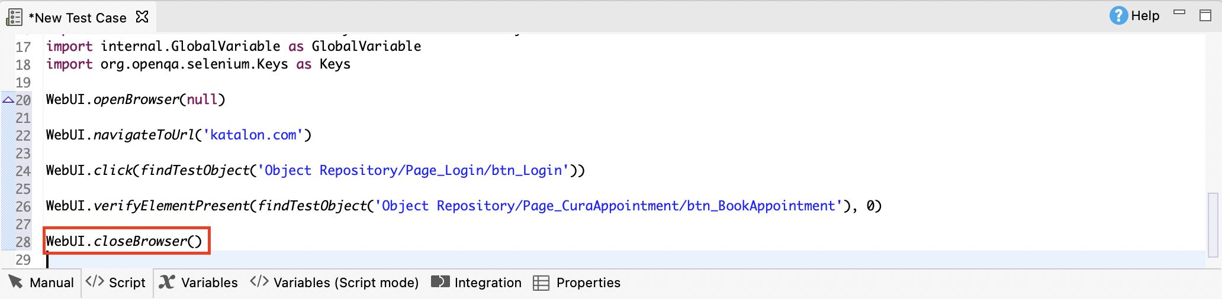The width and height of the screenshot is (1222, 299).
Task: Open Variables (Script mode) tab
Action: pyautogui.click(x=335, y=282)
